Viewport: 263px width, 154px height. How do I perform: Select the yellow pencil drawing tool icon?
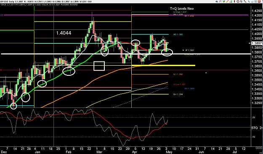(227, 1)
